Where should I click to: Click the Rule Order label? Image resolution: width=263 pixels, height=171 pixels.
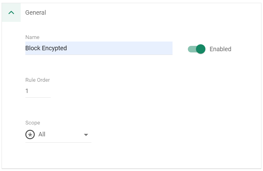click(38, 80)
